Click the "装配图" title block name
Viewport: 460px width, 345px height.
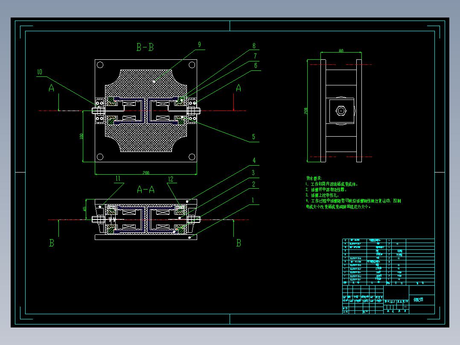click(x=418, y=300)
